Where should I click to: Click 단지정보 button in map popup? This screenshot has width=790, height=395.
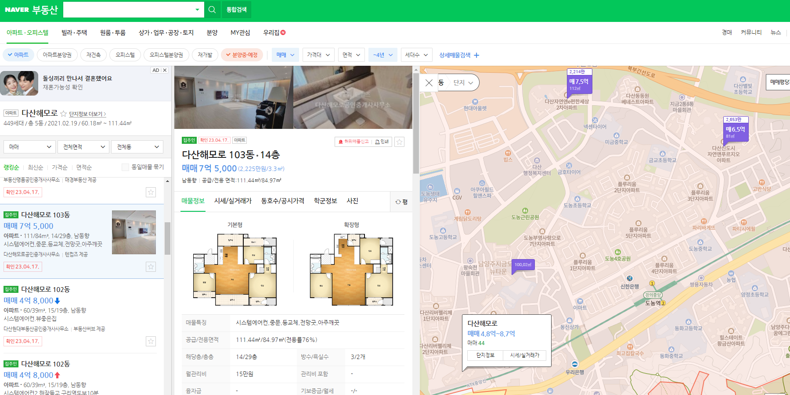pyautogui.click(x=485, y=355)
